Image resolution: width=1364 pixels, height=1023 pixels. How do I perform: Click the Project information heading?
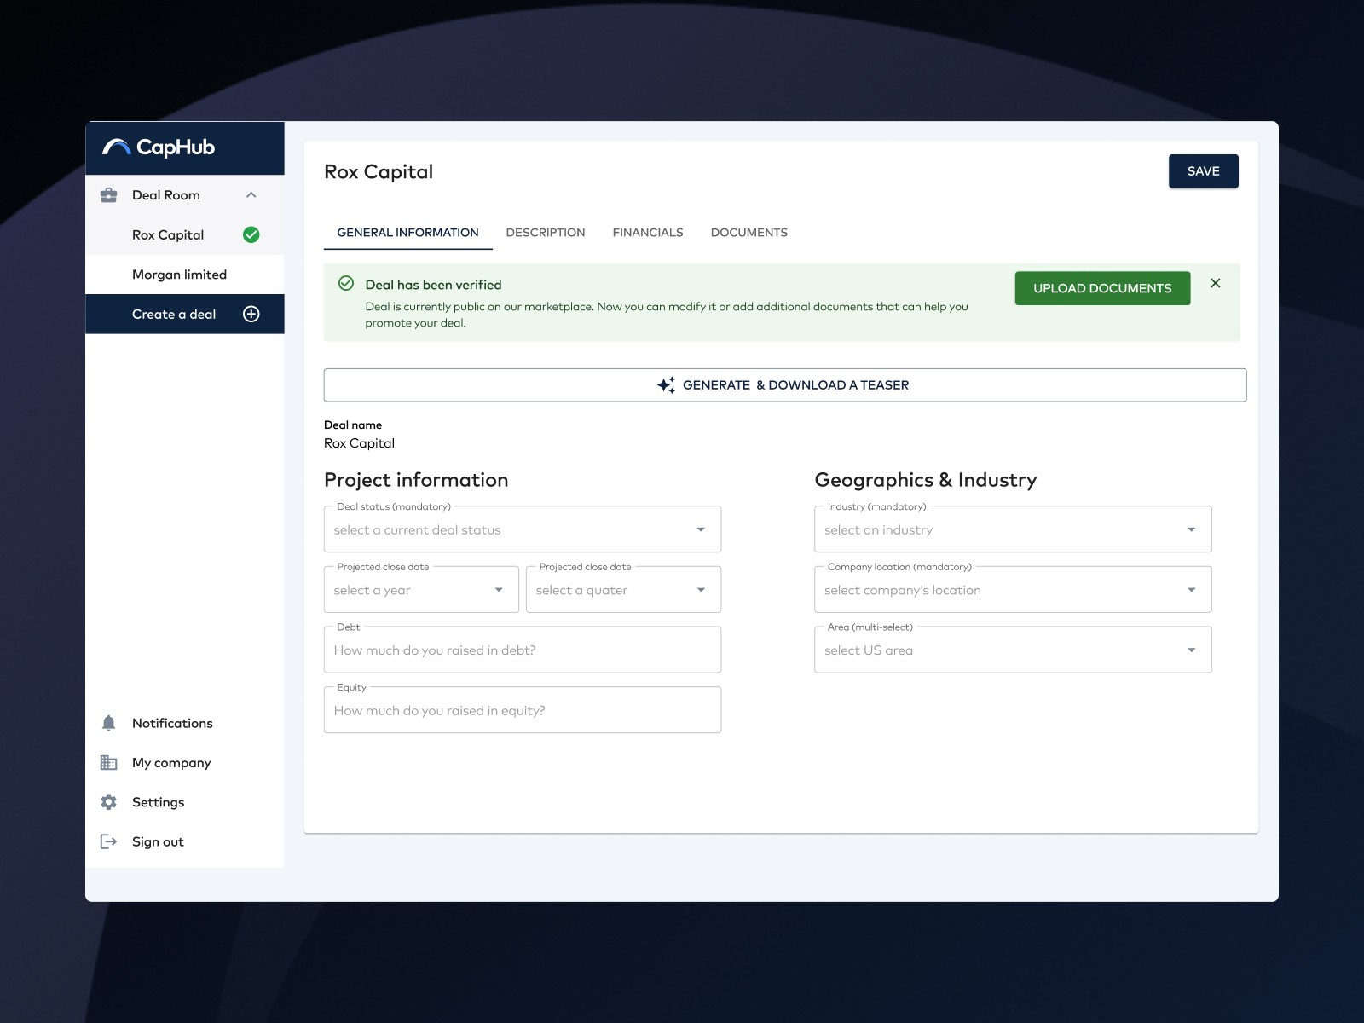[416, 480]
